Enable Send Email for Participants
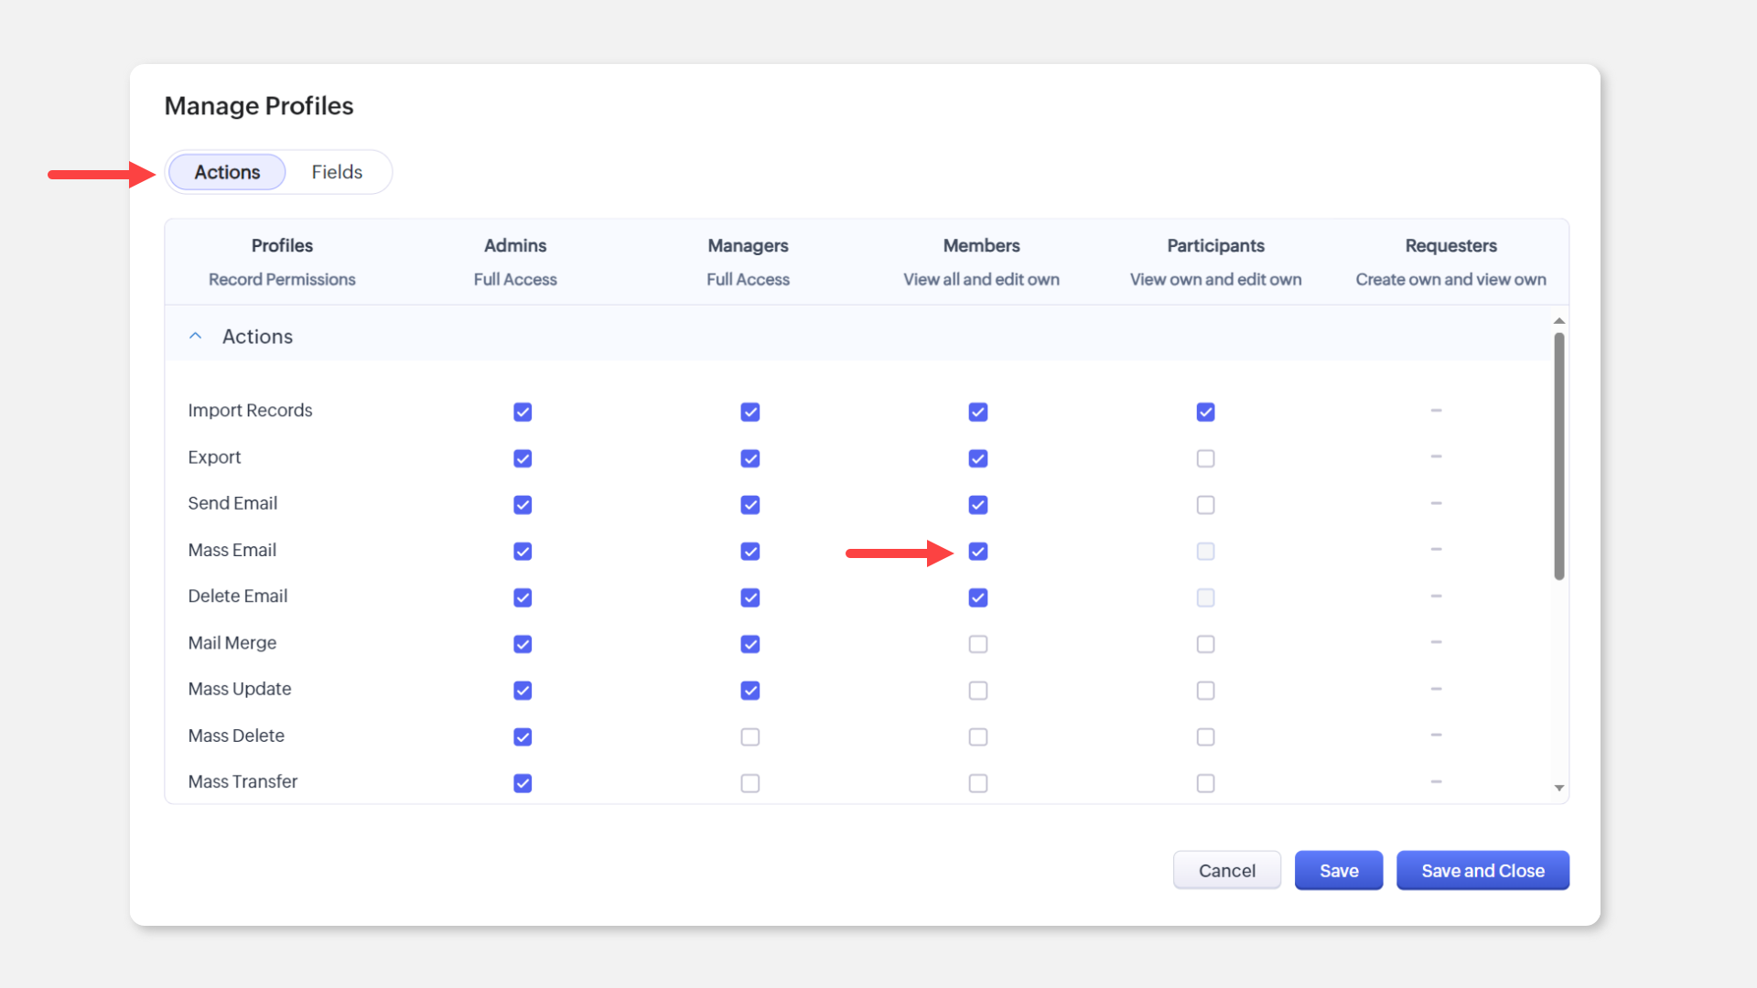This screenshot has width=1757, height=988. pos(1205,505)
